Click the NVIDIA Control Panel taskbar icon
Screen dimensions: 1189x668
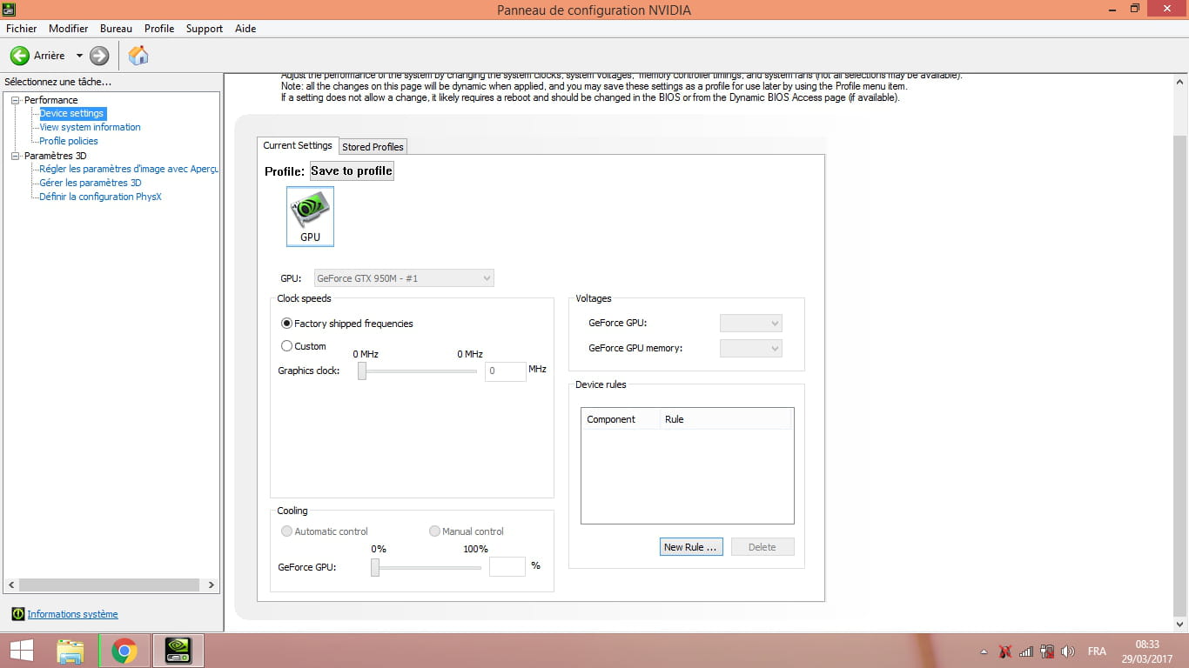(178, 651)
